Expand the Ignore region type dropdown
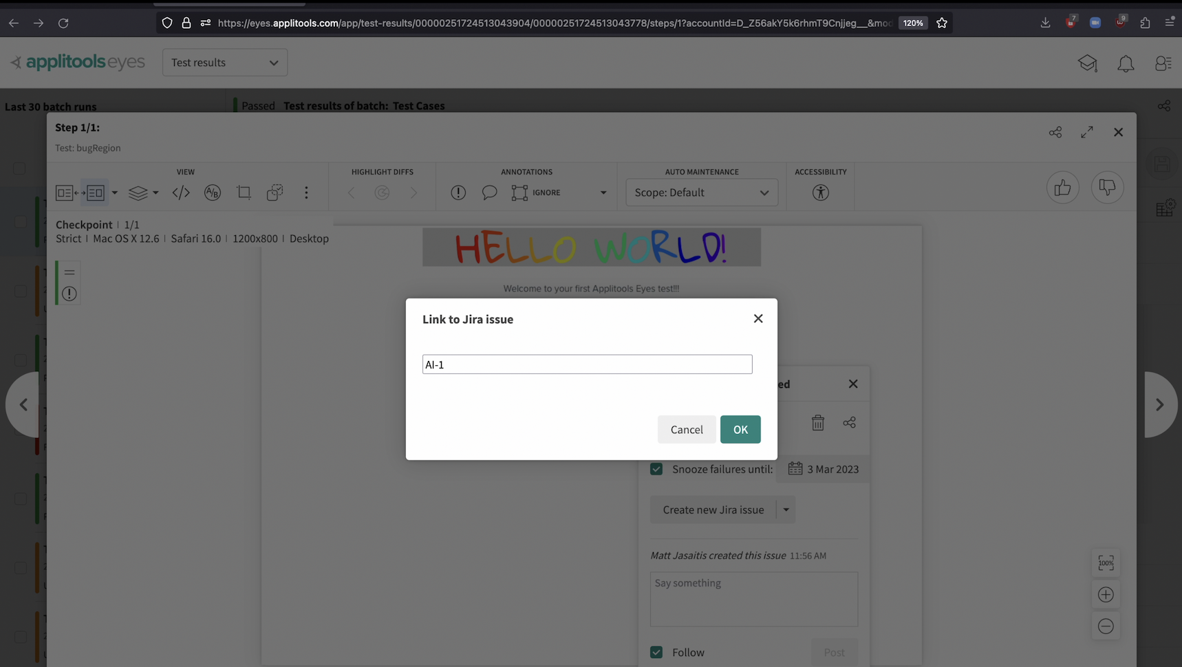Image resolution: width=1182 pixels, height=667 pixels. [x=603, y=193]
